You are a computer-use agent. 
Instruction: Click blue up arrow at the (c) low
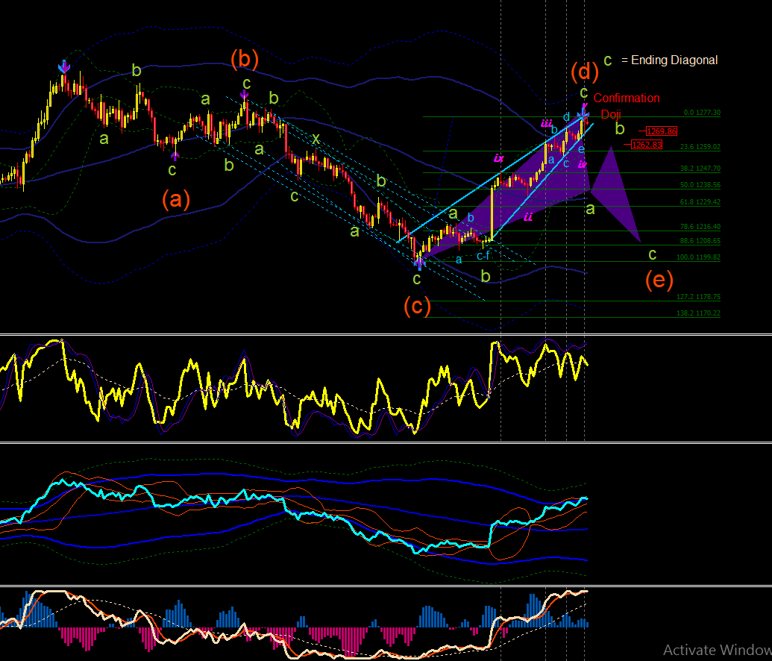(419, 265)
